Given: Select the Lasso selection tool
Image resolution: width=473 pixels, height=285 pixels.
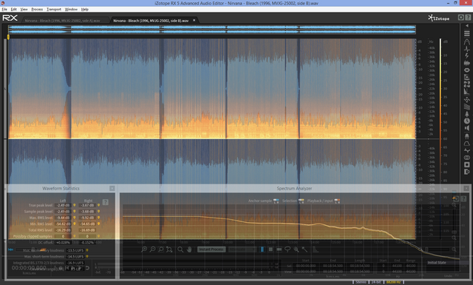Looking at the screenshot, I should [x=287, y=249].
